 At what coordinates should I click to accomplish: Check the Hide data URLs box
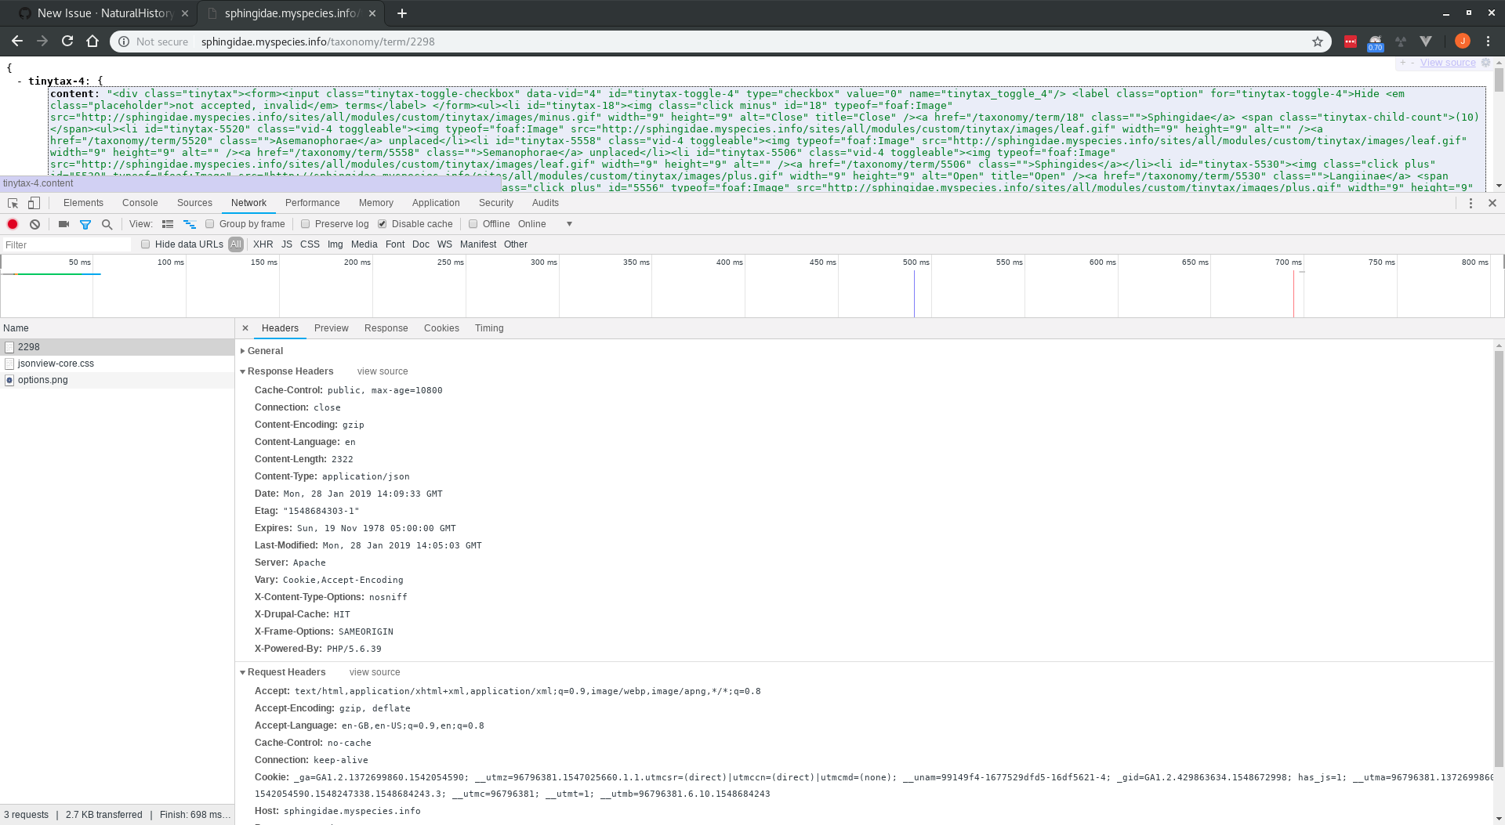coord(146,244)
